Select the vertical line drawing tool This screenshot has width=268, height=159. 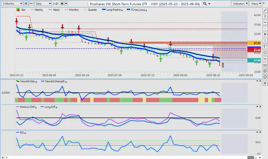[x=265, y=16]
